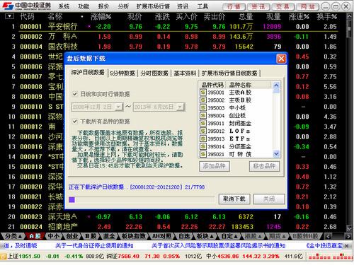
Task: Open the 报价 menu
Action: [x=103, y=6]
